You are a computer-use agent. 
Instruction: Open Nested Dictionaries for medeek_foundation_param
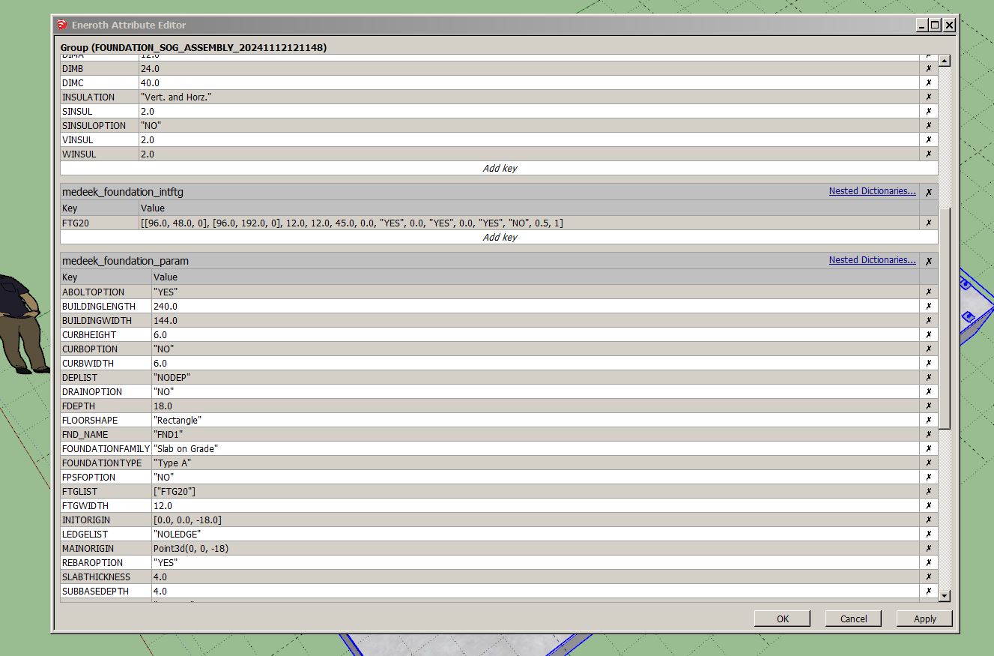872,260
